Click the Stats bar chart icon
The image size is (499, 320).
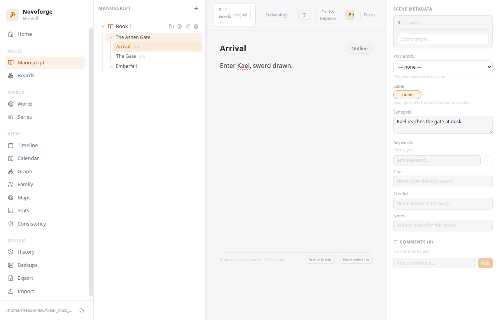(11, 210)
